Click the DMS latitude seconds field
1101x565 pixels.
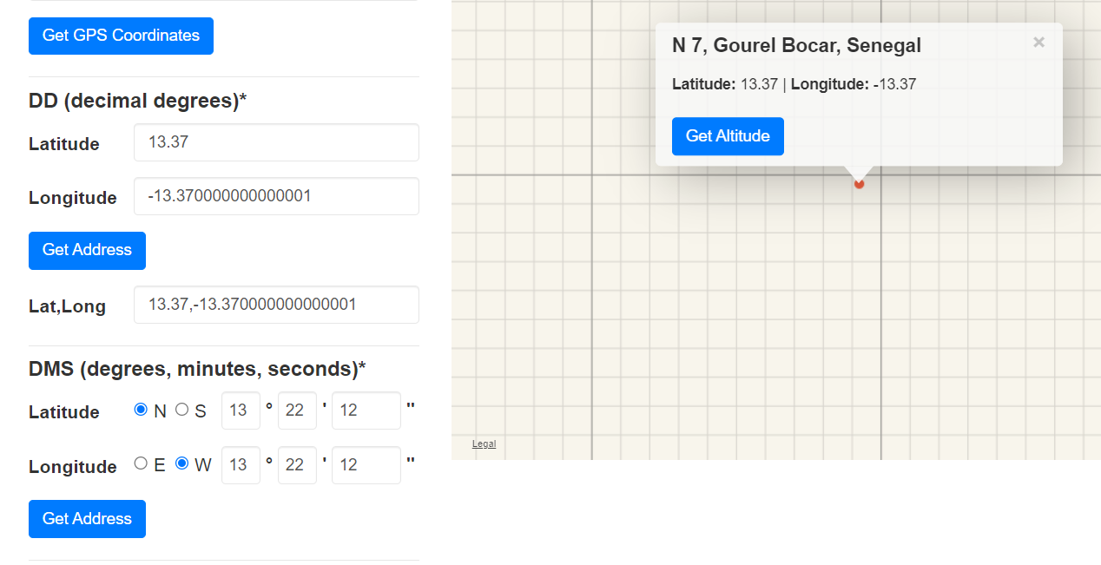[x=366, y=411]
